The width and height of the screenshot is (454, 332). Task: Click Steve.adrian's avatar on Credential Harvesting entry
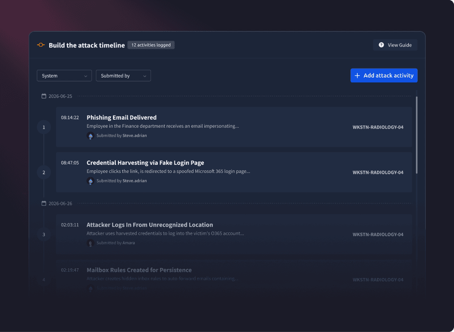tap(91, 181)
